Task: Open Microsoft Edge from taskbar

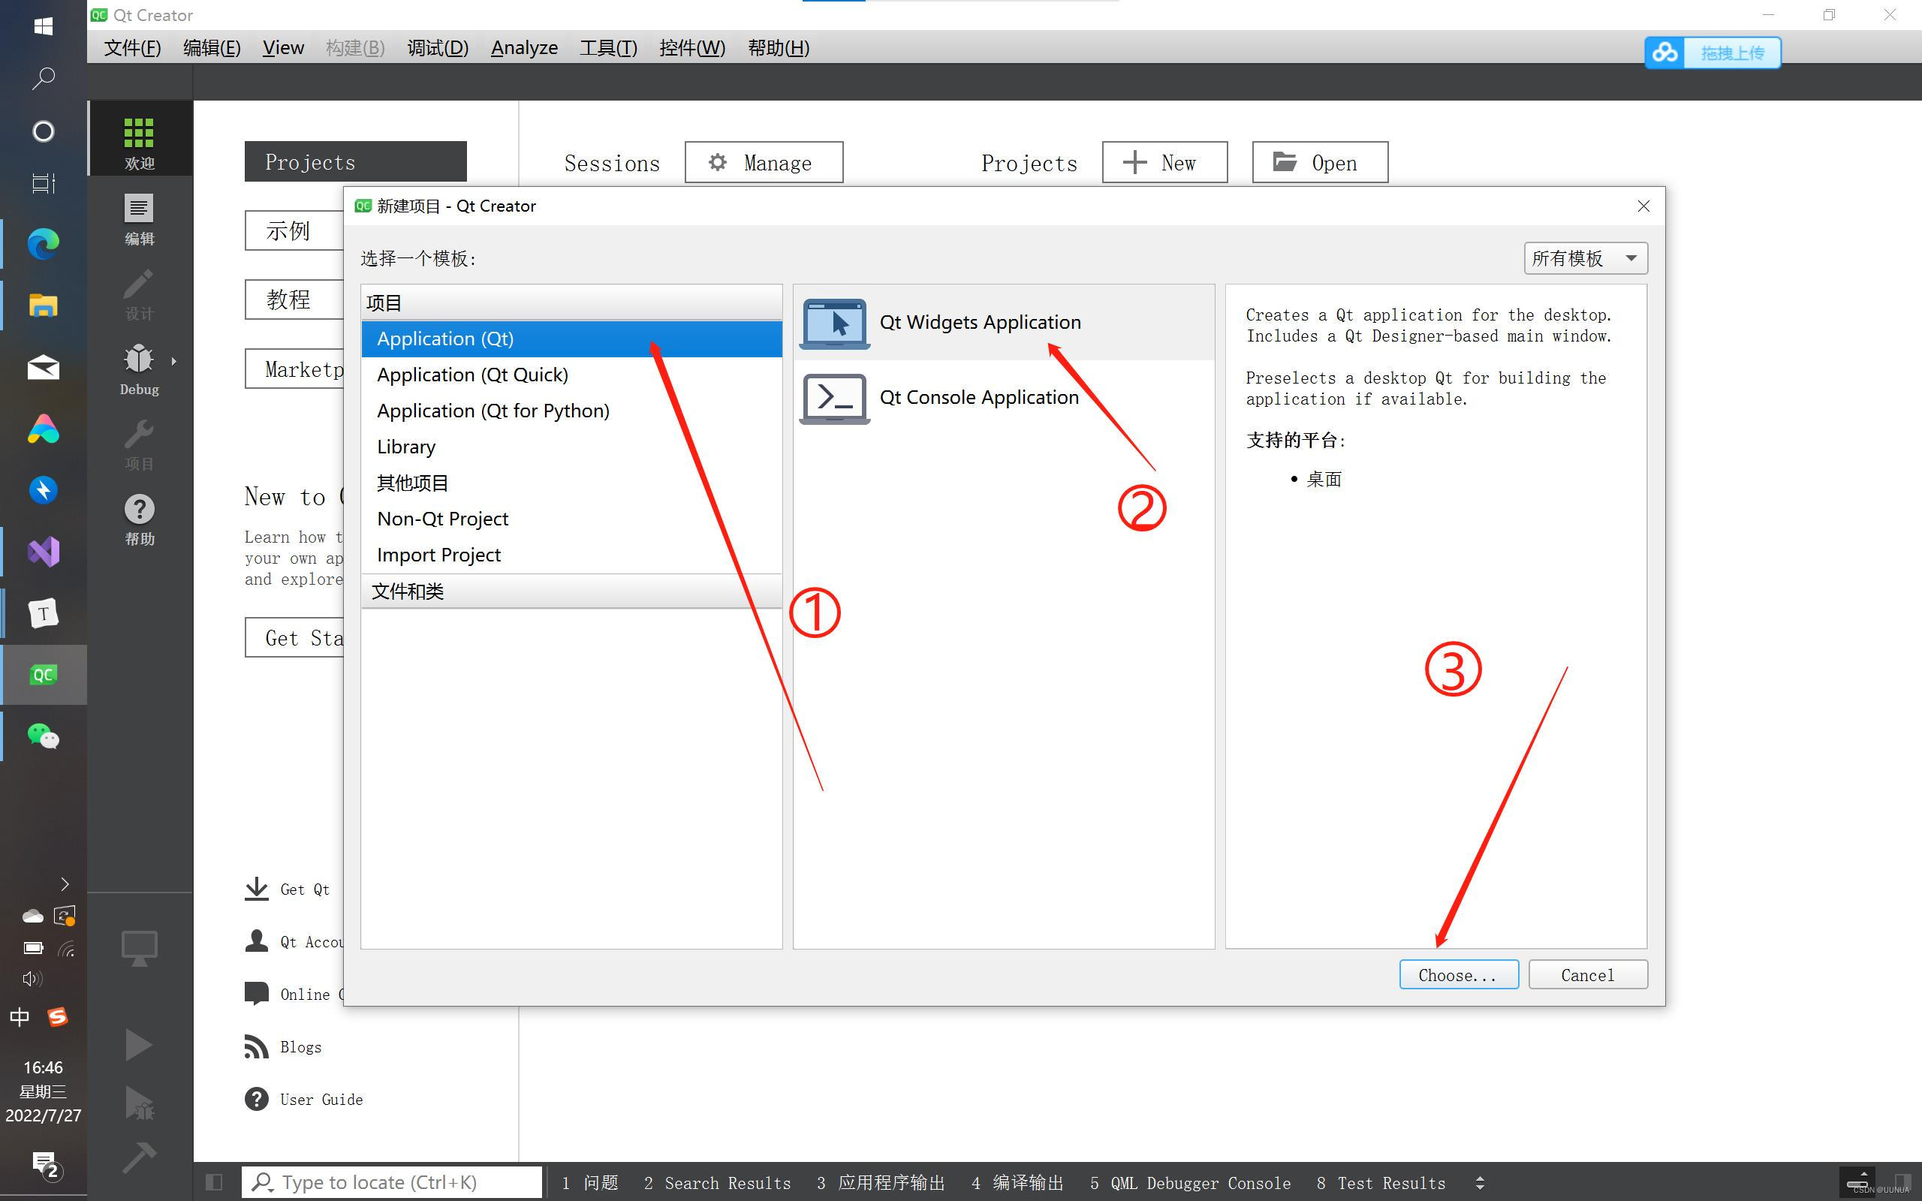Action: [x=43, y=243]
